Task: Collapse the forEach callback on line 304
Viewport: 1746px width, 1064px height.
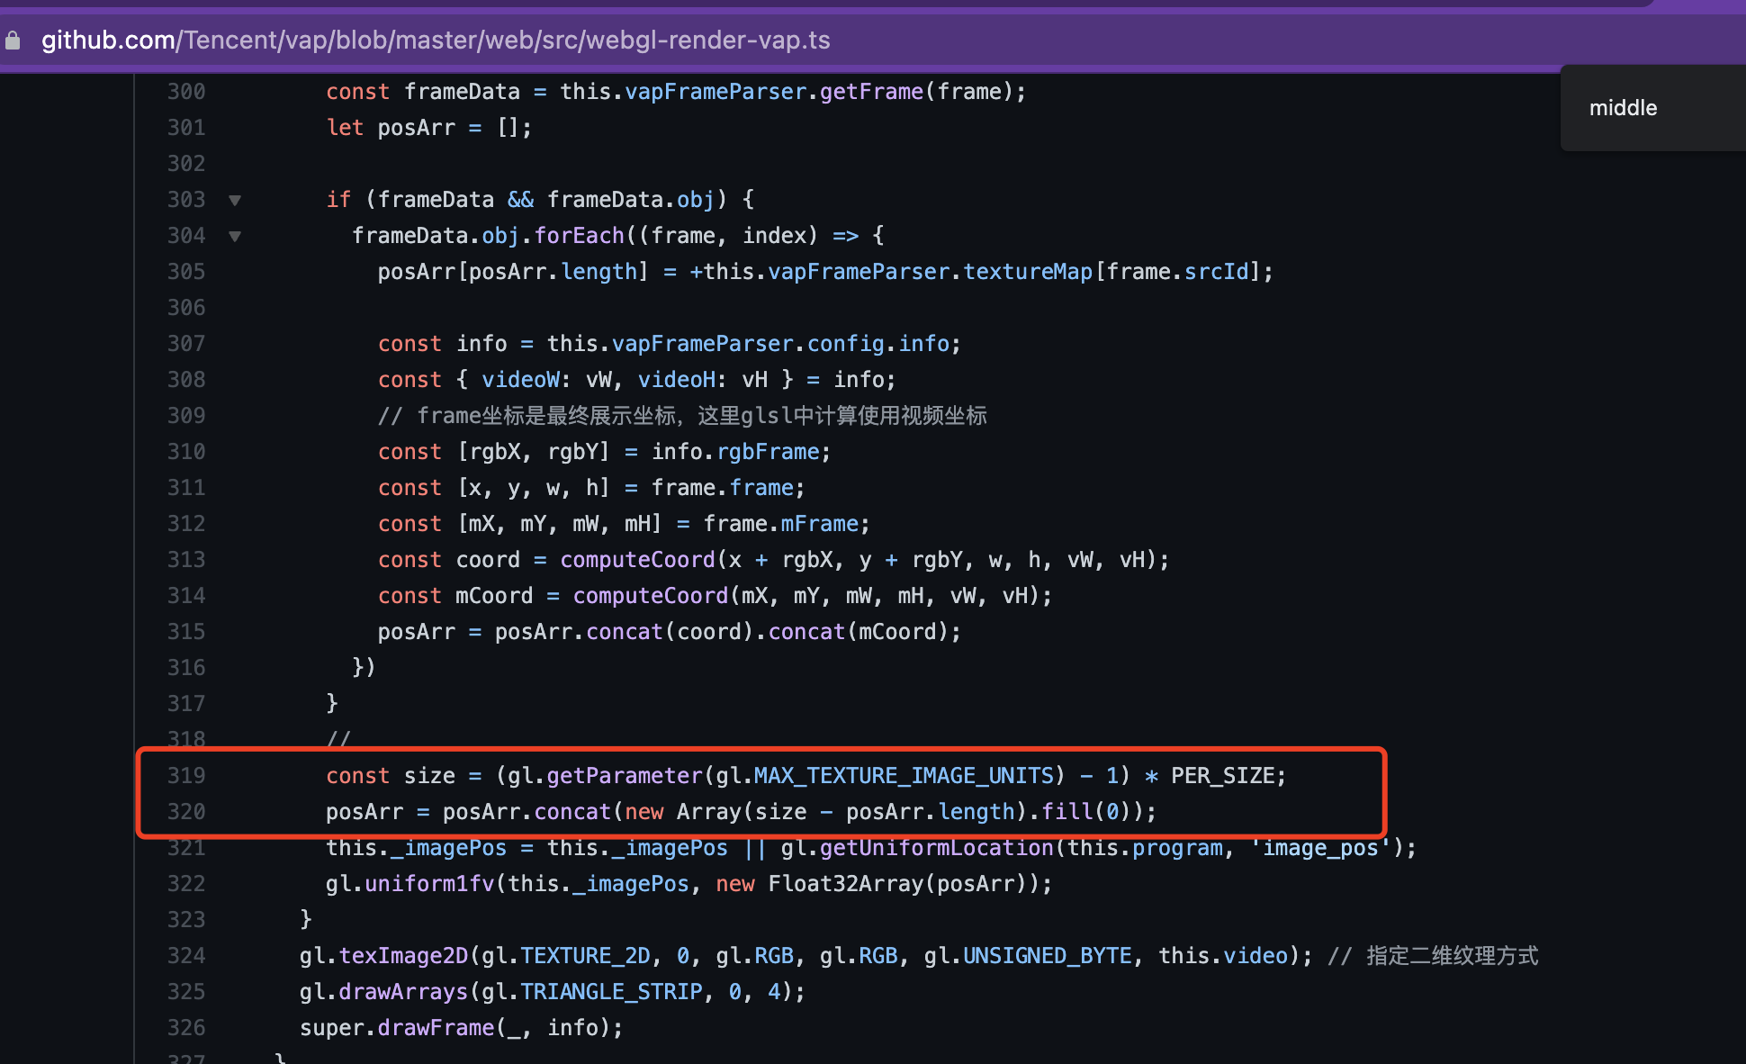Action: coord(234,236)
